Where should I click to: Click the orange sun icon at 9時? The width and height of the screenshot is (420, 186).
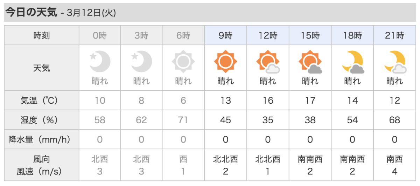tap(225, 62)
